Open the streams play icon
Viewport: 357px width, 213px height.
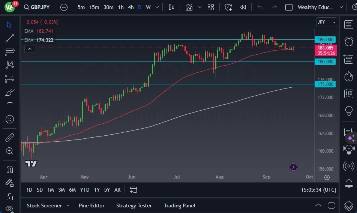(x=349, y=166)
